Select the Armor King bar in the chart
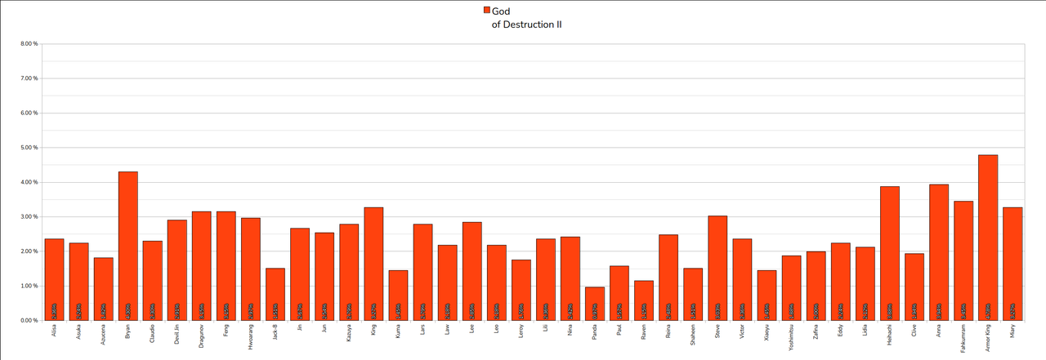 [988, 238]
